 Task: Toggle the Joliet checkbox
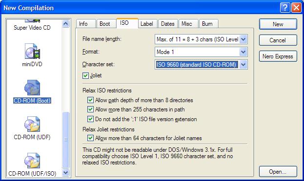click(85, 75)
